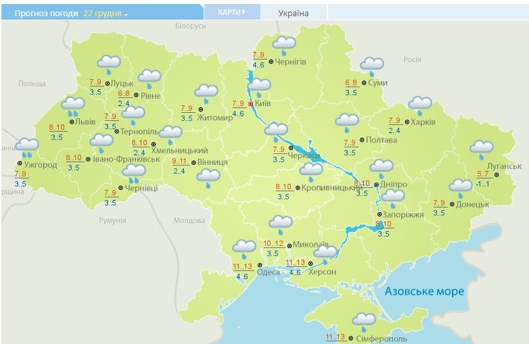Viewport: 529px width, 344px height.
Task: Click the rain cloud icon above Кропивницький
Action: 311,172
